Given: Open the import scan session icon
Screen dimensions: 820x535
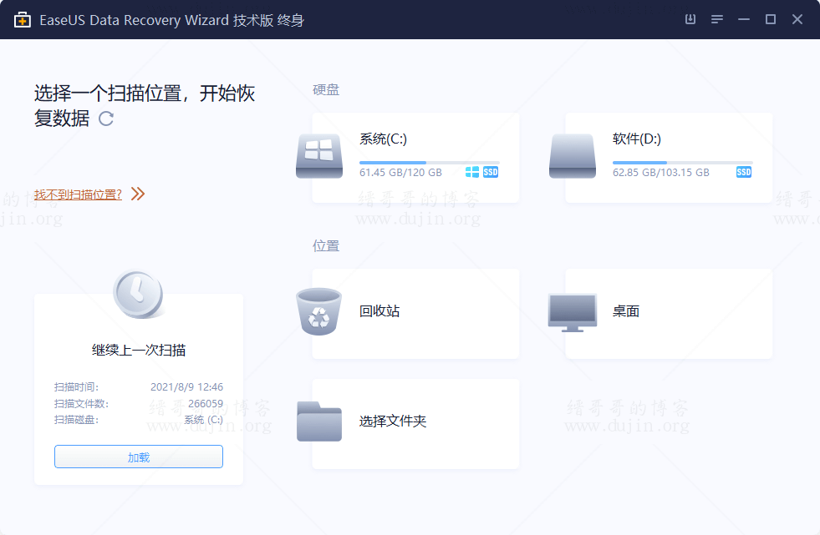Looking at the screenshot, I should coord(690,19).
